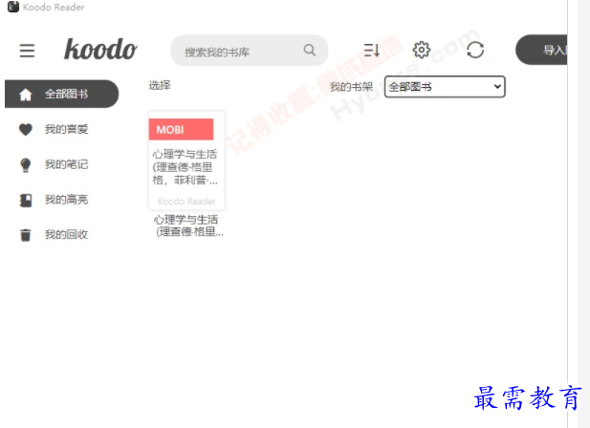Viewport: 590px width, 428px height.
Task: Click the 选择 select button
Action: pyautogui.click(x=160, y=85)
